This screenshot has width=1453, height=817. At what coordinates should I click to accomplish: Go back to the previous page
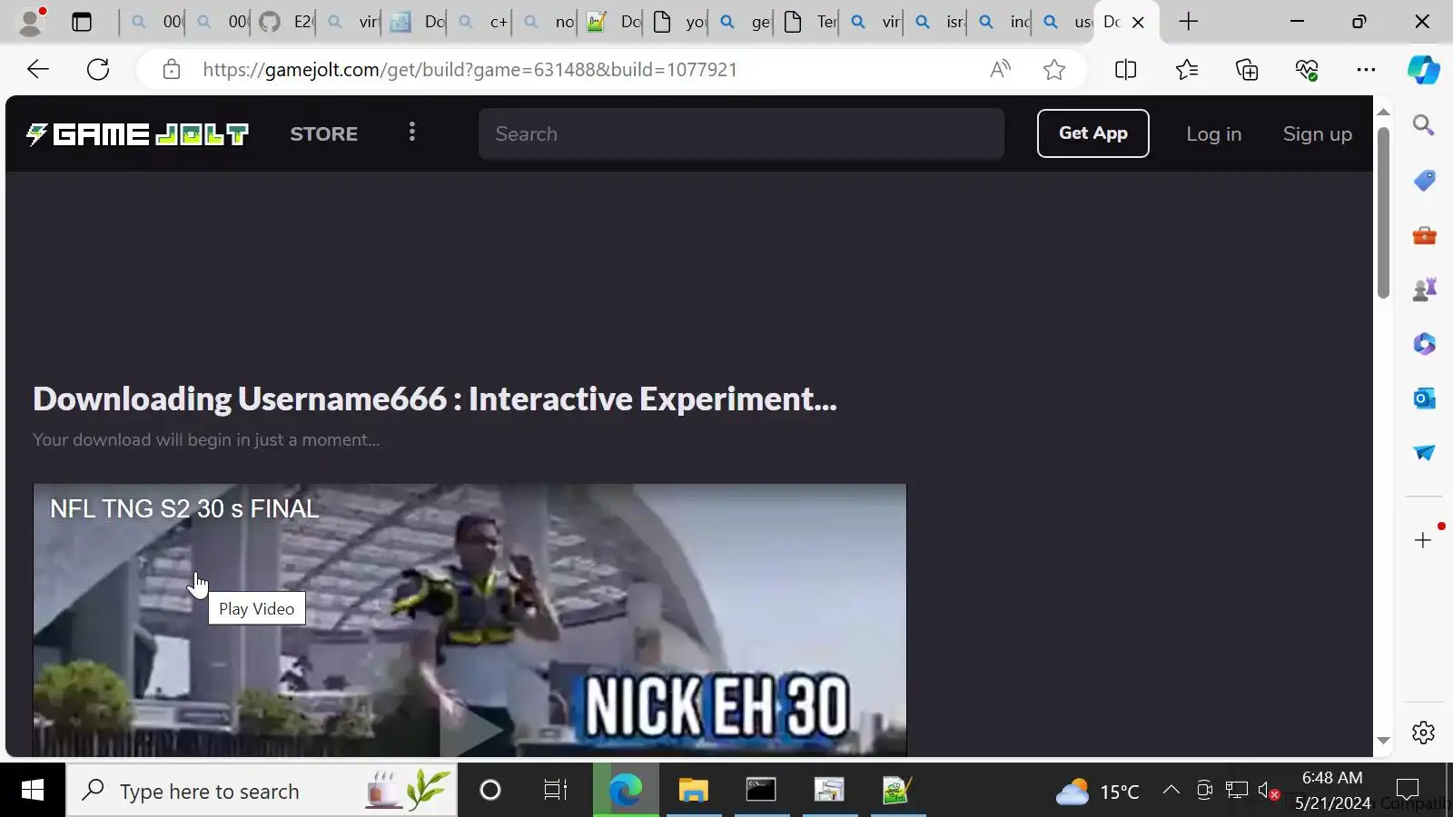tap(38, 69)
